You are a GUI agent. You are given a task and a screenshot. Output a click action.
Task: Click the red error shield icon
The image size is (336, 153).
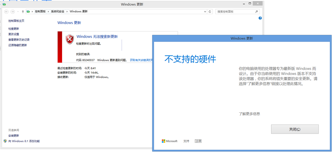tap(70, 39)
